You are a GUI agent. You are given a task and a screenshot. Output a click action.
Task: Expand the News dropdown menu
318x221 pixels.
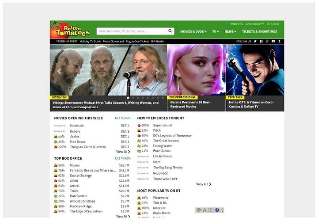point(231,31)
